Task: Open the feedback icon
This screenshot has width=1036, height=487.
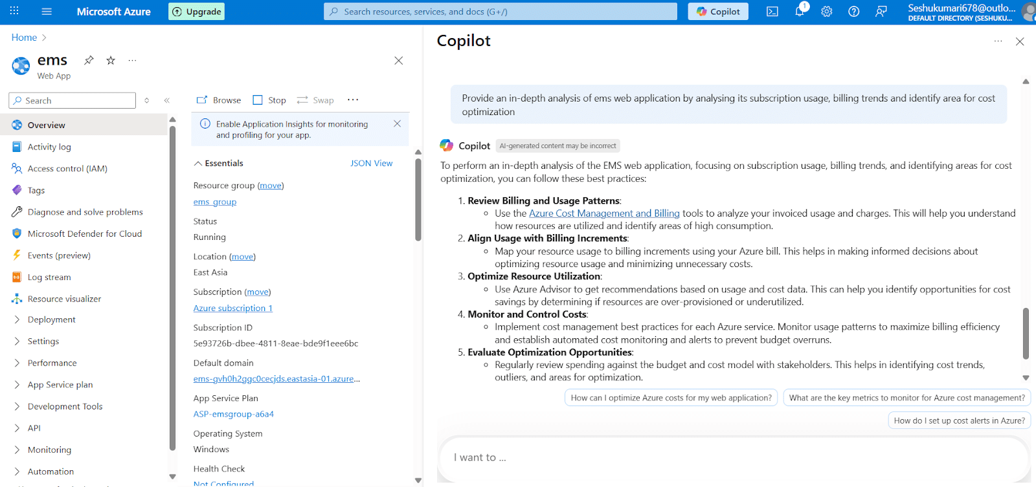Action: pyautogui.click(x=881, y=12)
